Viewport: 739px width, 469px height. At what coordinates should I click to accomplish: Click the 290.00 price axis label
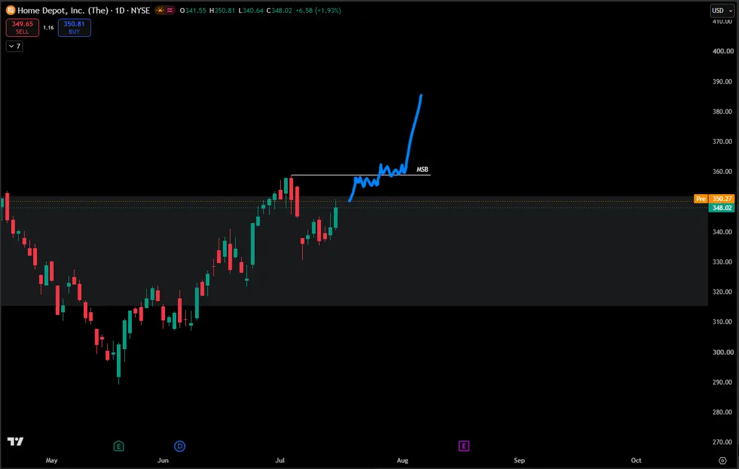pyautogui.click(x=722, y=382)
